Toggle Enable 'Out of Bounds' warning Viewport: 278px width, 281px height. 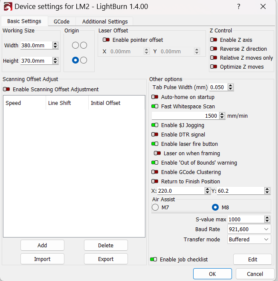155,162
